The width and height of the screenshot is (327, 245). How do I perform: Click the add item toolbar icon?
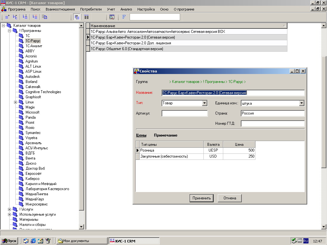pos(7,17)
